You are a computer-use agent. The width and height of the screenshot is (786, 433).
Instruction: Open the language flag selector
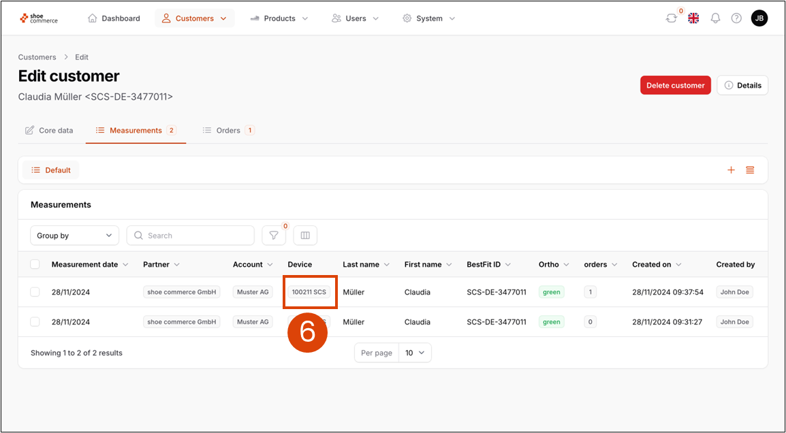pyautogui.click(x=693, y=18)
